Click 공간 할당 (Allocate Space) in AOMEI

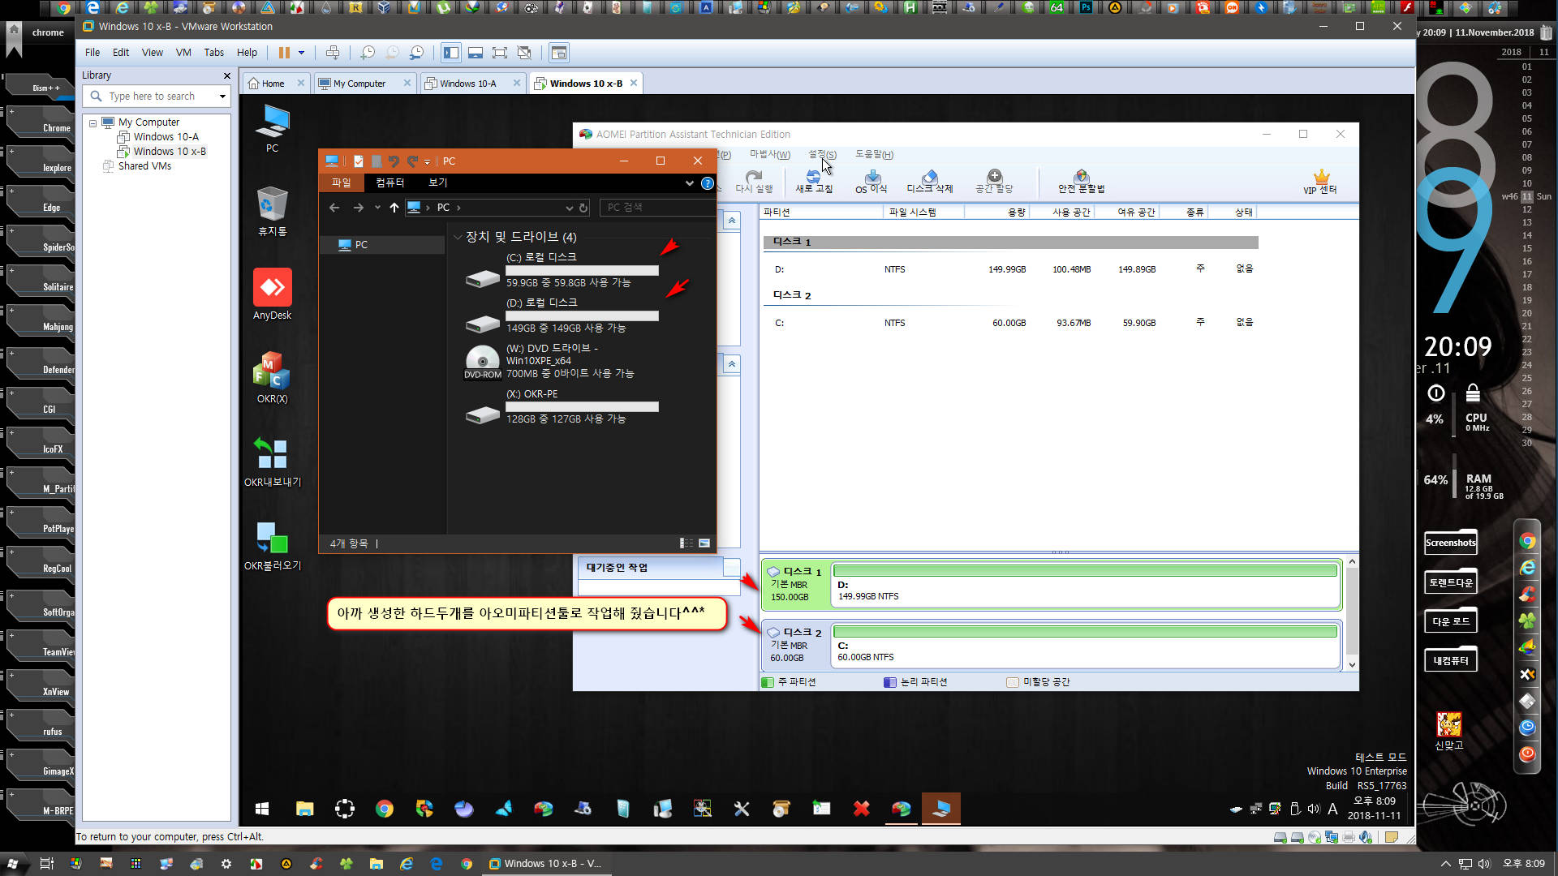(994, 182)
